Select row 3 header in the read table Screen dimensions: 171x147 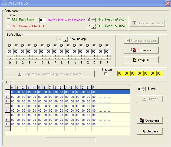8,106
